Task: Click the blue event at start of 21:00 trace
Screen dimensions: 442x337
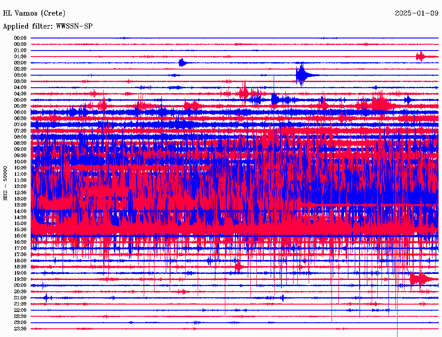Action: pos(47,298)
